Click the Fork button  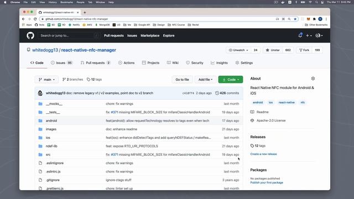tap(304, 50)
